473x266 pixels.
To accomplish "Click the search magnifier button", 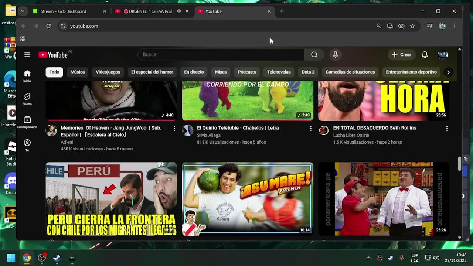I will tap(314, 55).
